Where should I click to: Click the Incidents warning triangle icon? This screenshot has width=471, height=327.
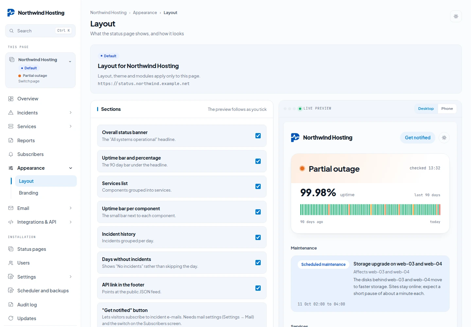tap(11, 112)
